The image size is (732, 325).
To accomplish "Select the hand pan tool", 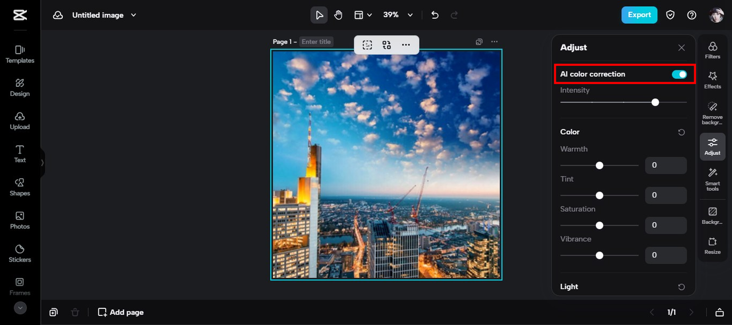I will (338, 15).
